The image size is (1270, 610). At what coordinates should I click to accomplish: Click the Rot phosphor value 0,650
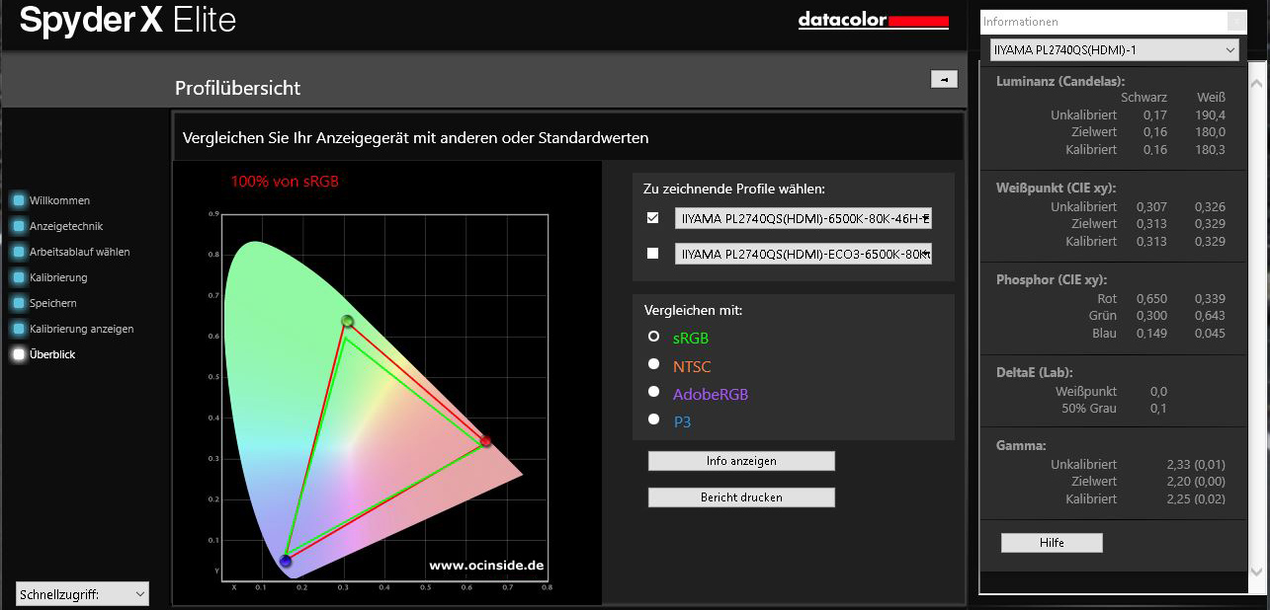pos(1151,298)
